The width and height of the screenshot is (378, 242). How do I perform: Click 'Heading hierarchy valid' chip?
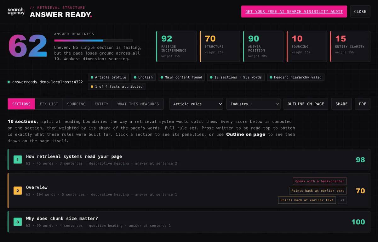click(x=295, y=77)
